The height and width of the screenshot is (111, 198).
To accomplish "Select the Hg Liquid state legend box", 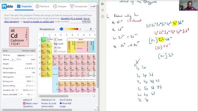I will (55, 44).
